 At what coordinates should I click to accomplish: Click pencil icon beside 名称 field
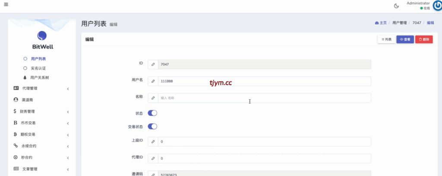tap(153, 98)
